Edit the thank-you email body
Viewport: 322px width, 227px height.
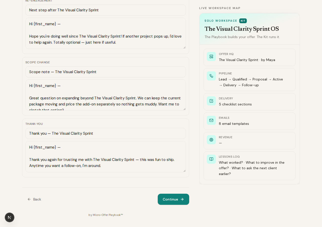pyautogui.click(x=106, y=157)
